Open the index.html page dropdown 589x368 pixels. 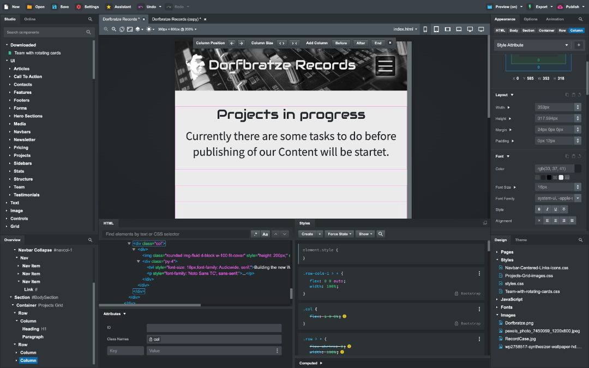405,29
